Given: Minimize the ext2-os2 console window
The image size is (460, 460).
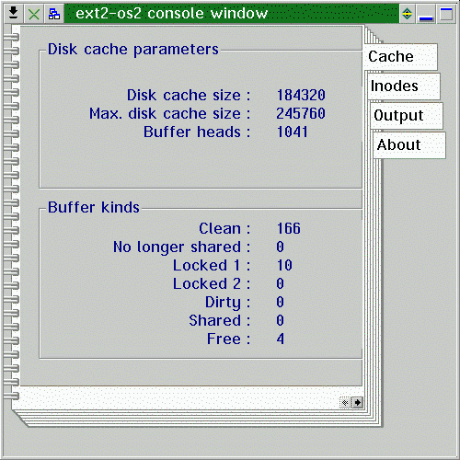Looking at the screenshot, I should (426, 14).
